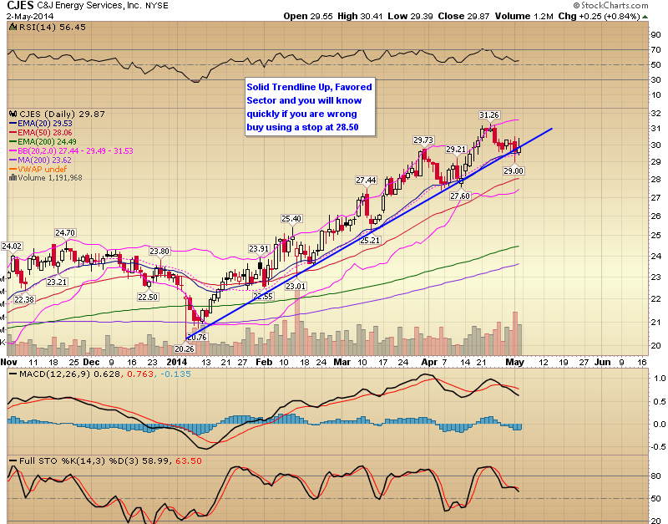
Task: Click the 27.60 price low label
Action: [x=460, y=196]
